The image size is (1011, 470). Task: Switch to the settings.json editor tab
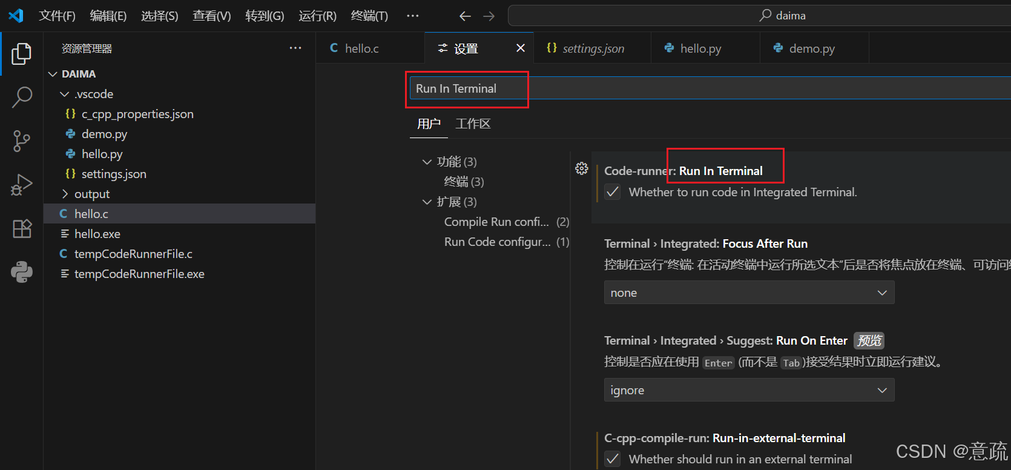pyautogui.click(x=593, y=48)
